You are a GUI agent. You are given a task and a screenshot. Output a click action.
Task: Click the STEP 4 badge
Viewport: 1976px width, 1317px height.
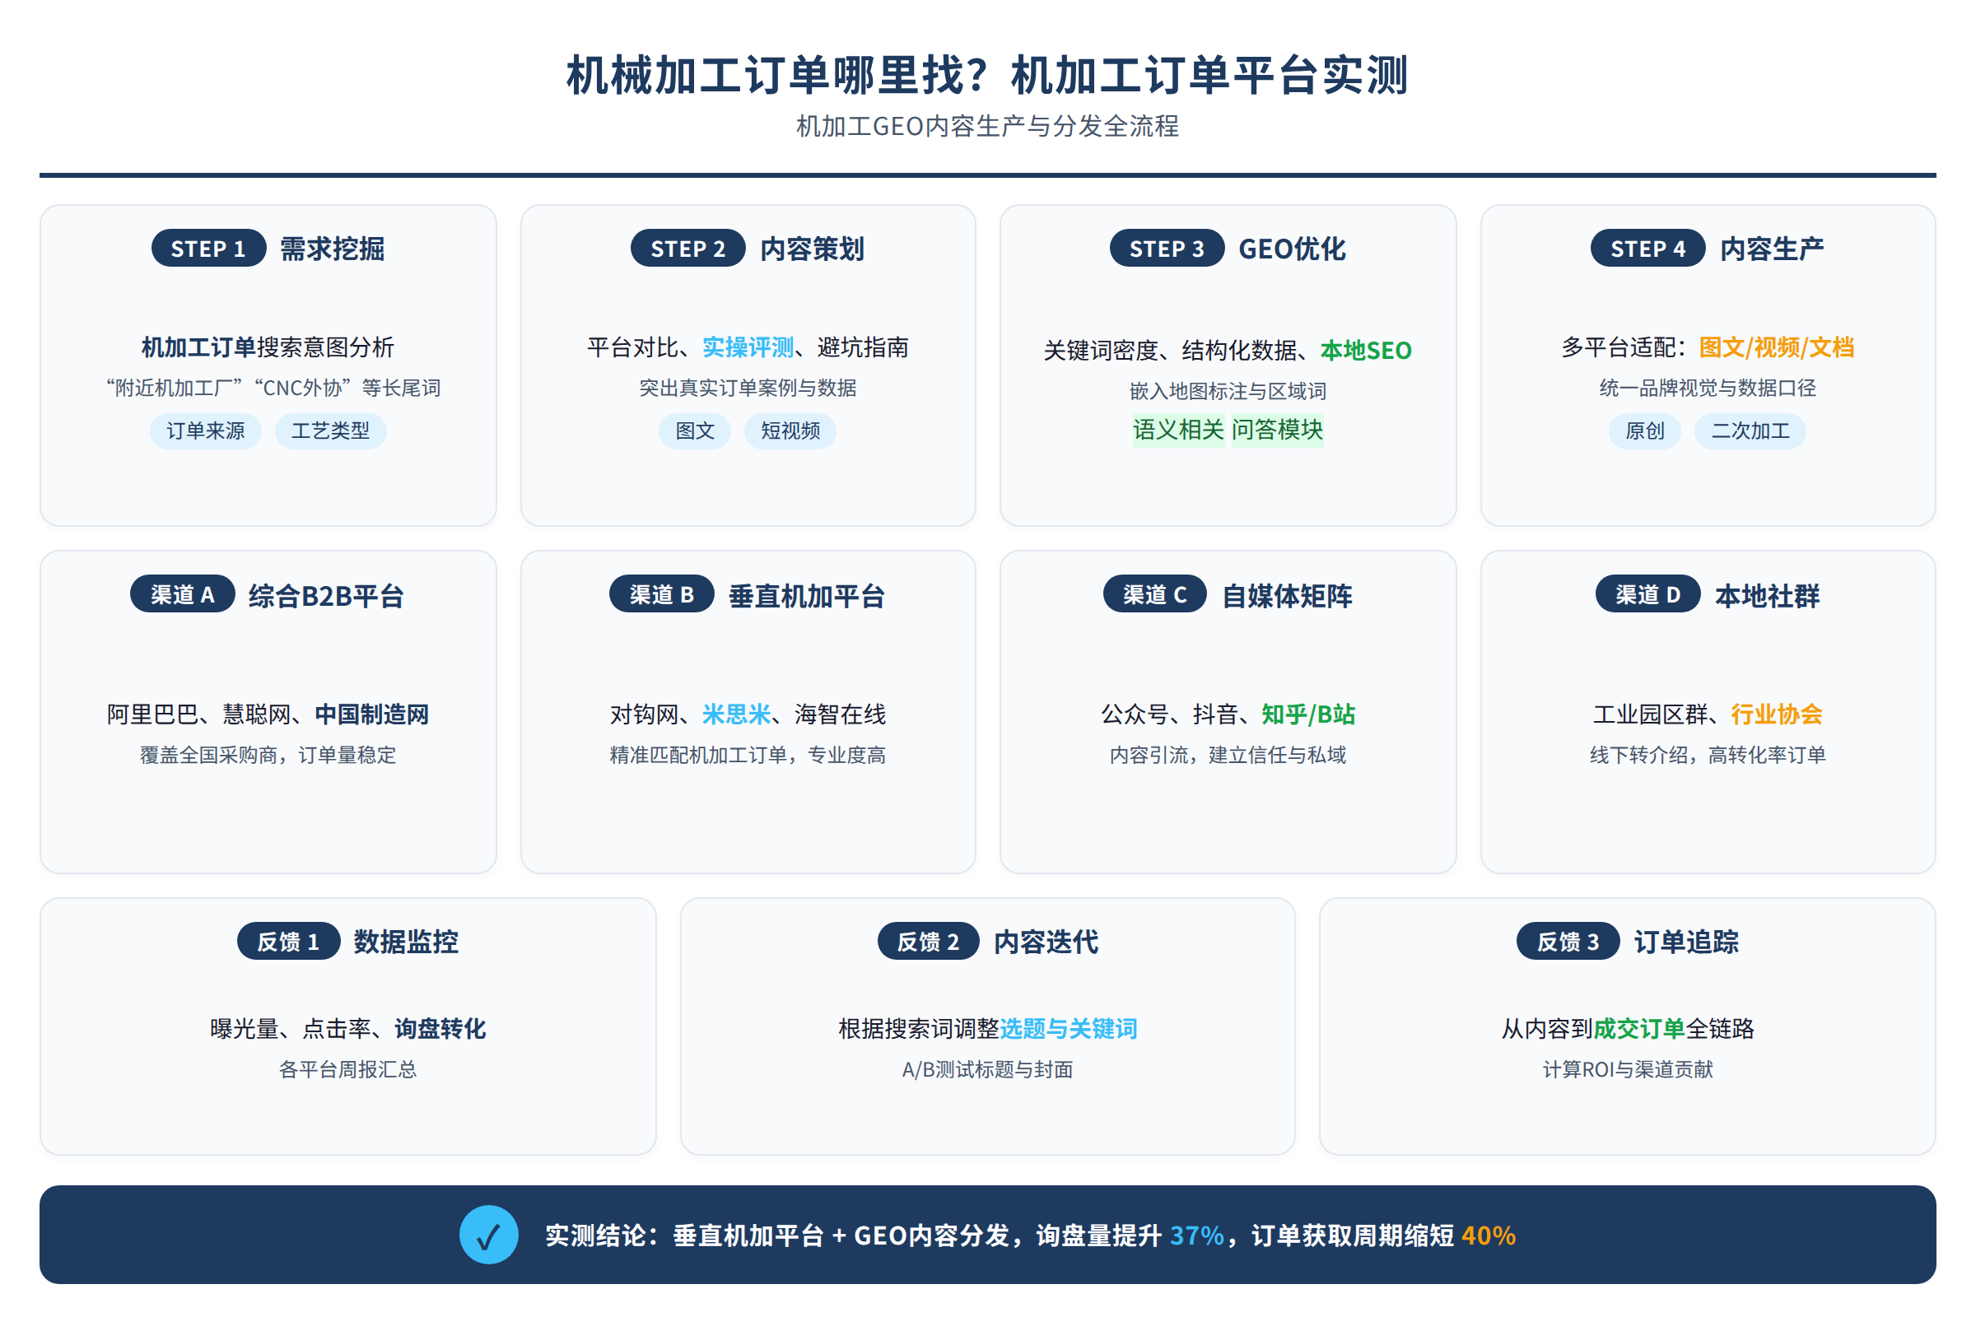point(1647,249)
